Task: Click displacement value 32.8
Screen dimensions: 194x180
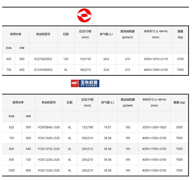Action: tap(106, 70)
